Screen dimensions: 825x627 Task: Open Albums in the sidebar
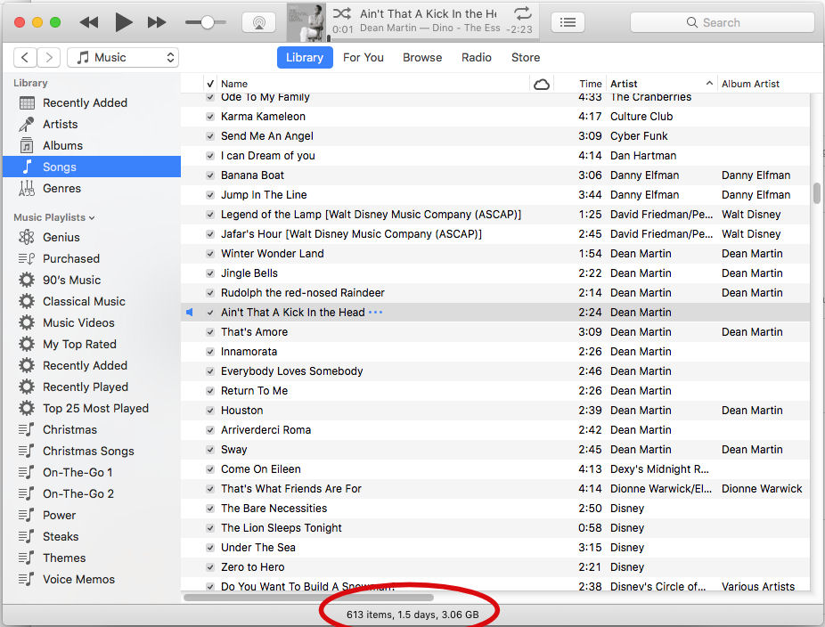[92, 146]
